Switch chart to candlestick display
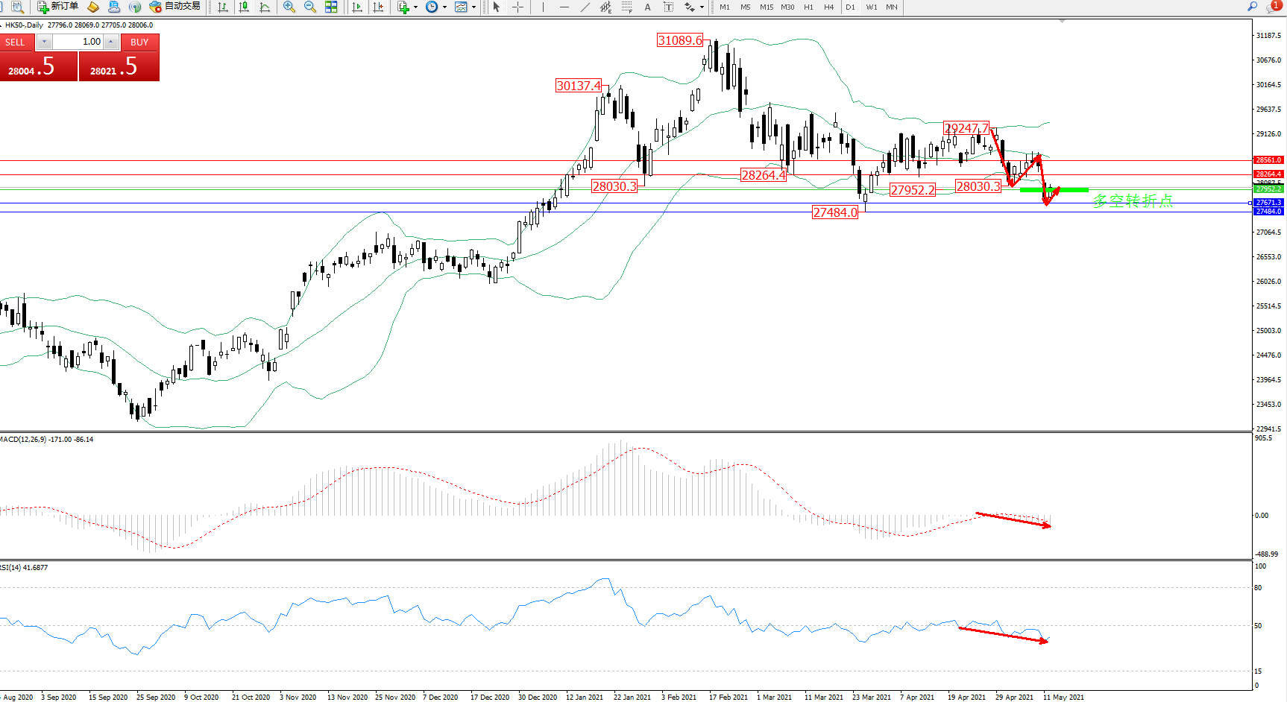1287x702 pixels. click(244, 7)
